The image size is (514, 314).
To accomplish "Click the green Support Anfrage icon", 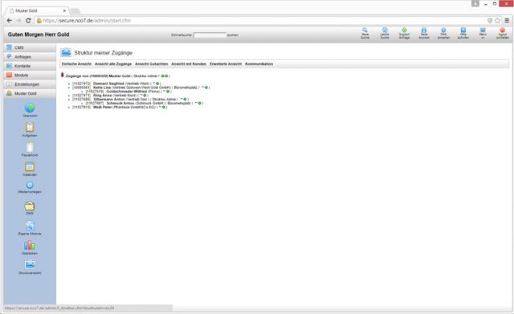I will [x=404, y=31].
